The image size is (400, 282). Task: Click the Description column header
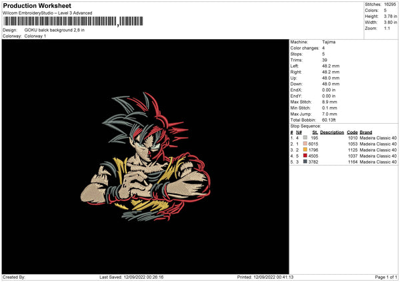click(332, 132)
